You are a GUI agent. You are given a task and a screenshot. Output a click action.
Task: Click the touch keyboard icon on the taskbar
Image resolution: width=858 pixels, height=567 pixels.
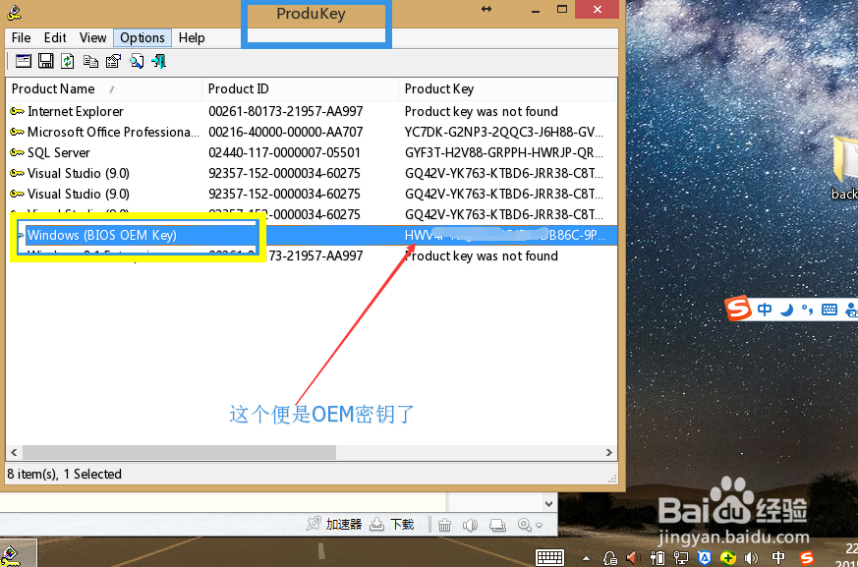[549, 556]
